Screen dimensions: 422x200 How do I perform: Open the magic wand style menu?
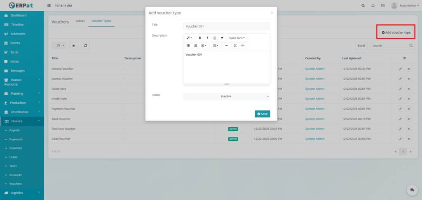click(x=190, y=38)
